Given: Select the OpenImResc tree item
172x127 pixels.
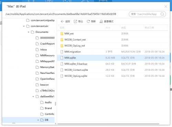Looking at the screenshot, I should [x=47, y=79].
